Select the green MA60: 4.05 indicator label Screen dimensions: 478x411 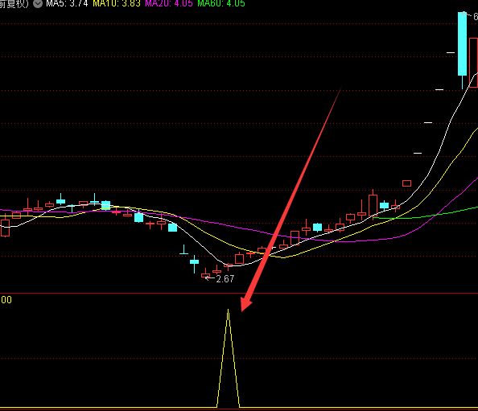point(221,4)
